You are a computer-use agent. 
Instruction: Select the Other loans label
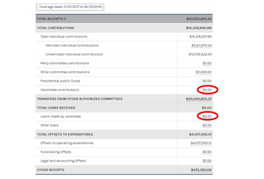click(x=49, y=125)
